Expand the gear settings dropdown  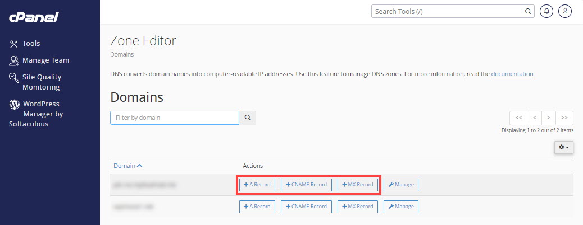pyautogui.click(x=563, y=147)
